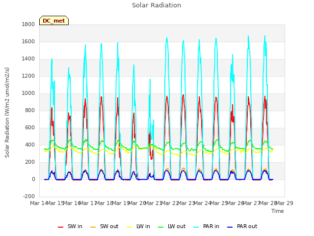This screenshot has width=314, height=236.
Task: Click the SW in legend label
Action: pos(75,226)
